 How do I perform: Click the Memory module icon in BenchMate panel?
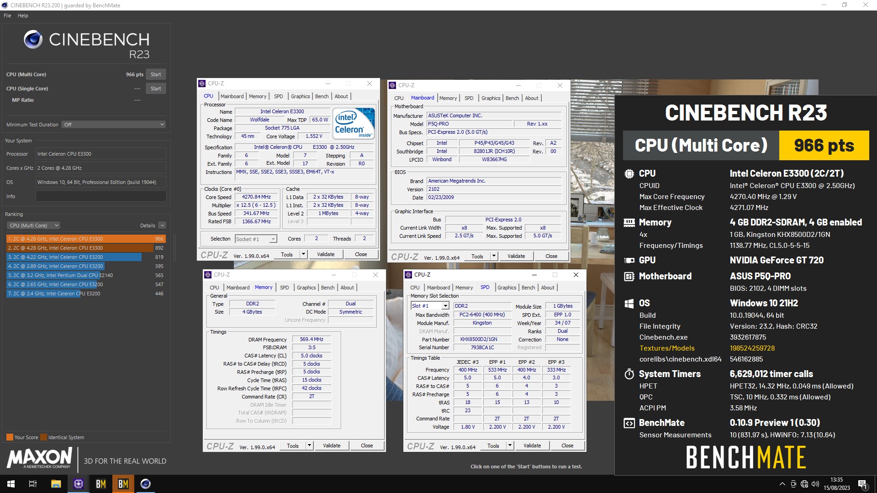click(629, 222)
